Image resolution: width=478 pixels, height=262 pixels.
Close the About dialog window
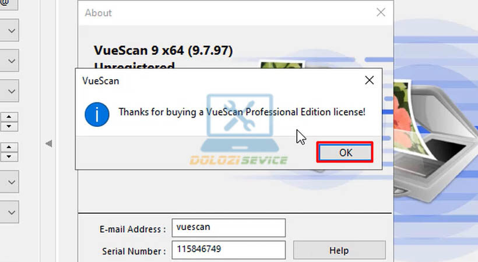(381, 12)
